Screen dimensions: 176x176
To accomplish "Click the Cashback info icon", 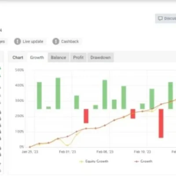I will click(56, 41).
